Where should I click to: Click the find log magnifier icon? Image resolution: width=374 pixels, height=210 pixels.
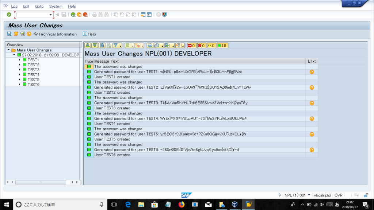[22, 34]
